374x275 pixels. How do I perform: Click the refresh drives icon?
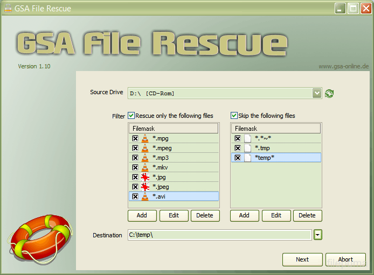tap(329, 93)
